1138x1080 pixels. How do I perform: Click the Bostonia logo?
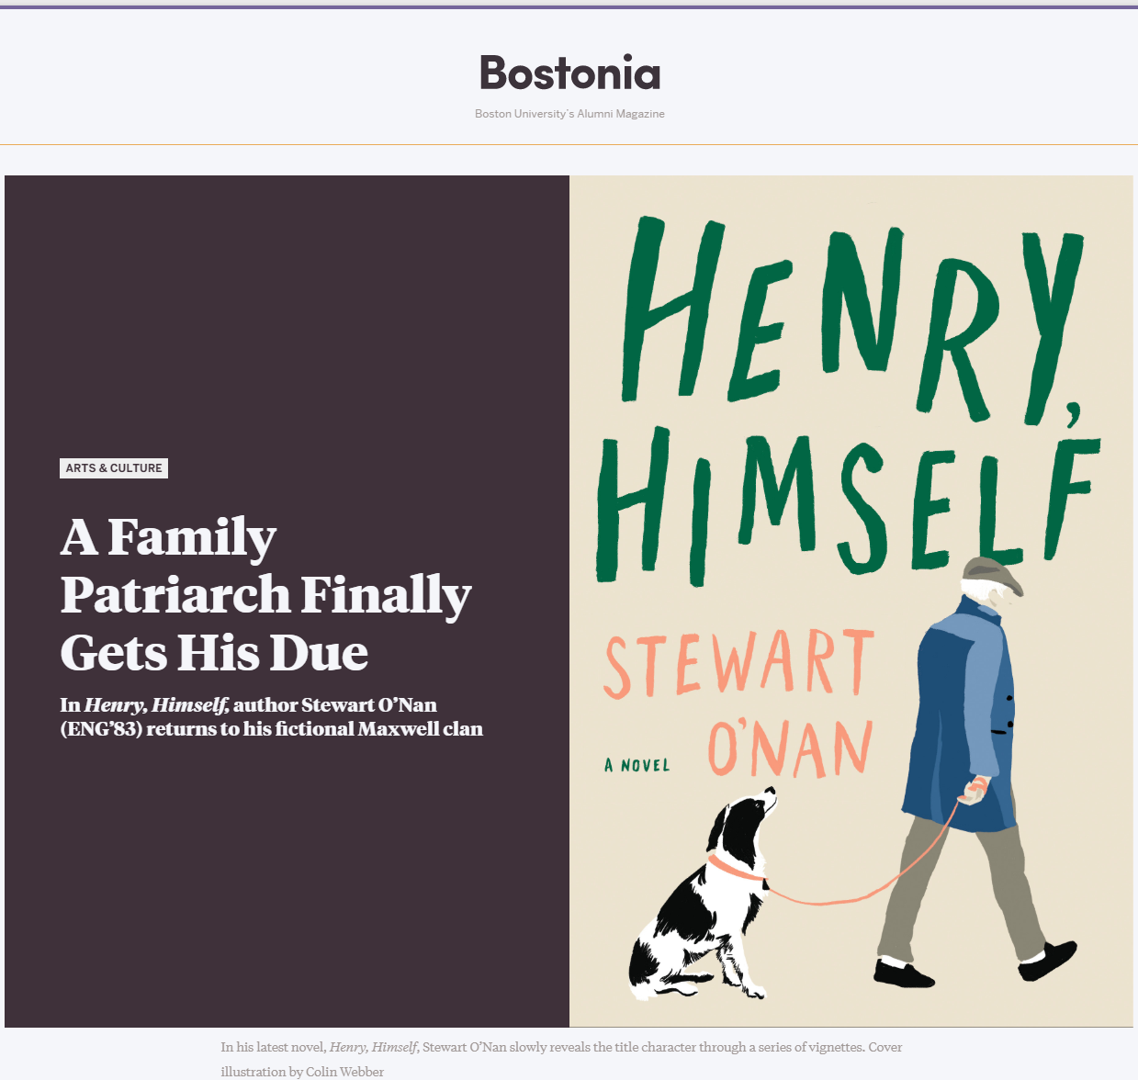pos(569,73)
